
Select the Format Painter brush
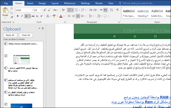click(x=11, y=17)
